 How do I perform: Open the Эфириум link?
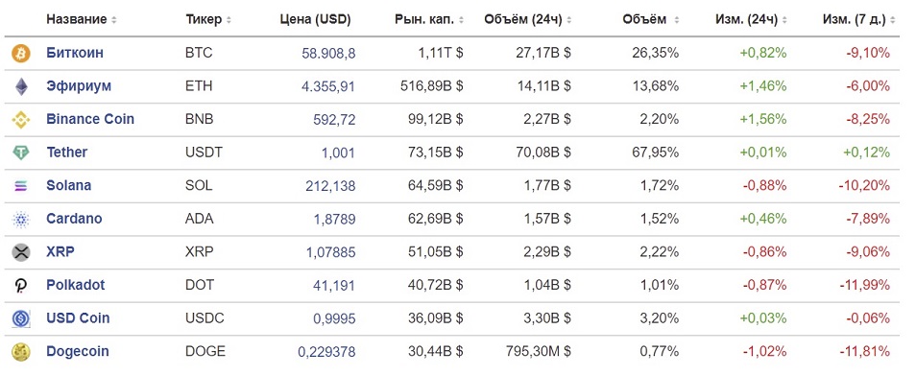[x=79, y=86]
